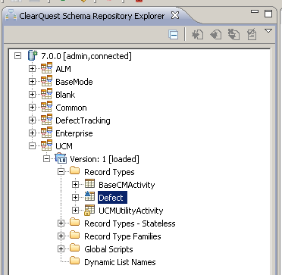
Task: Open the view menu triangle
Action: [x=268, y=31]
